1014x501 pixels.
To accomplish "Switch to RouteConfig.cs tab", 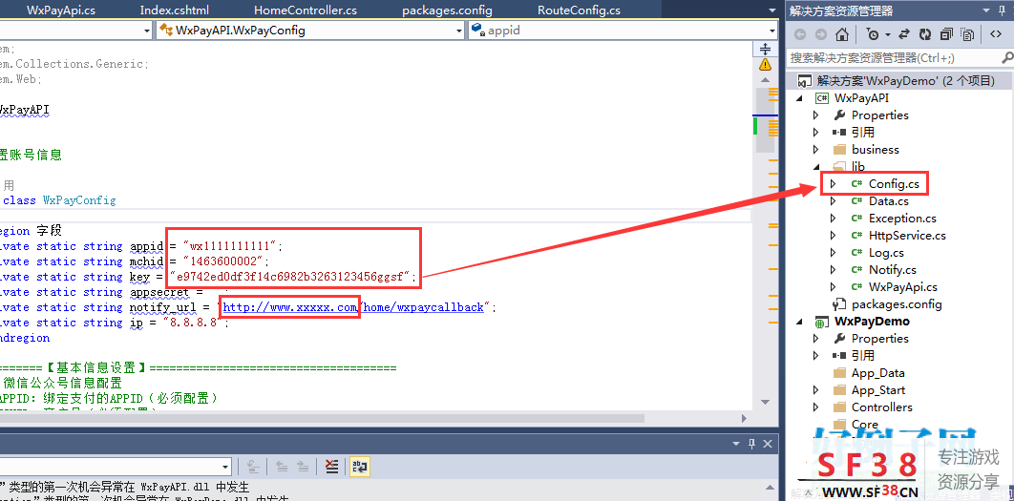I will [579, 10].
